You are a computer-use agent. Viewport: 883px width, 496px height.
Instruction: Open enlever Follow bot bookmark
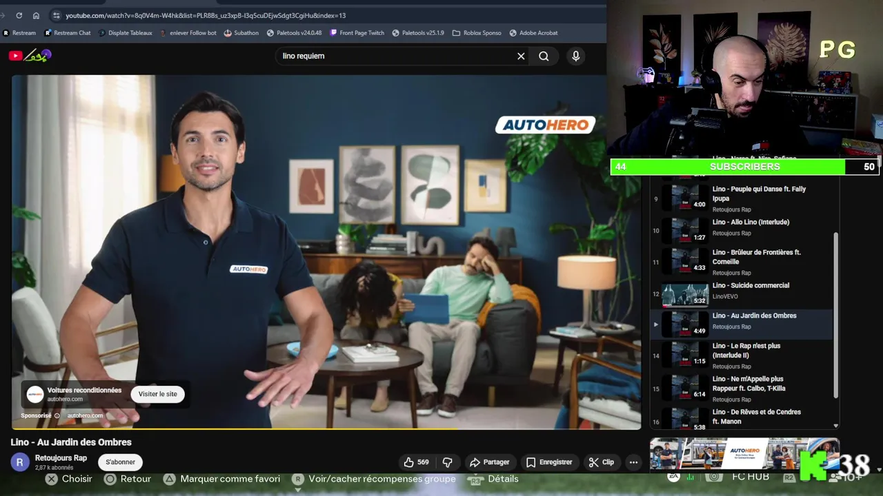[188, 32]
